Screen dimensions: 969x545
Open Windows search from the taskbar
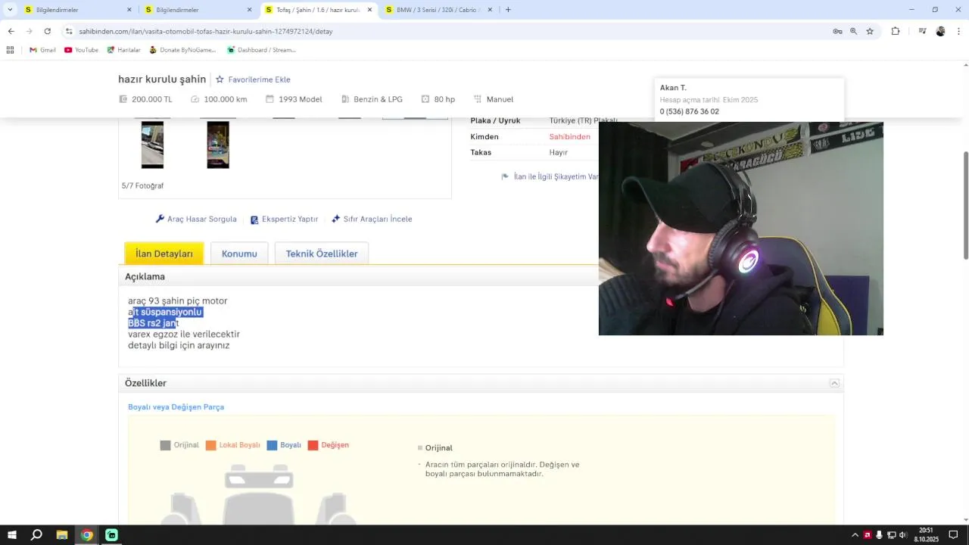tap(36, 535)
